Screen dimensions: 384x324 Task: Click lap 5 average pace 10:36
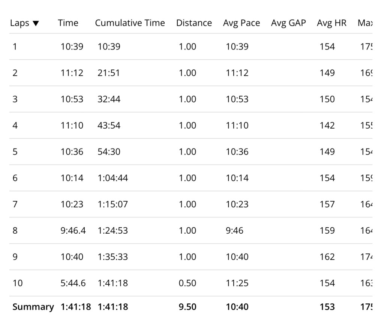point(237,151)
